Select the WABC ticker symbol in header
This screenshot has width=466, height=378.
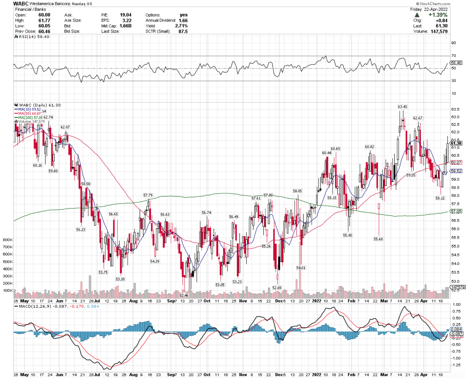pyautogui.click(x=21, y=4)
